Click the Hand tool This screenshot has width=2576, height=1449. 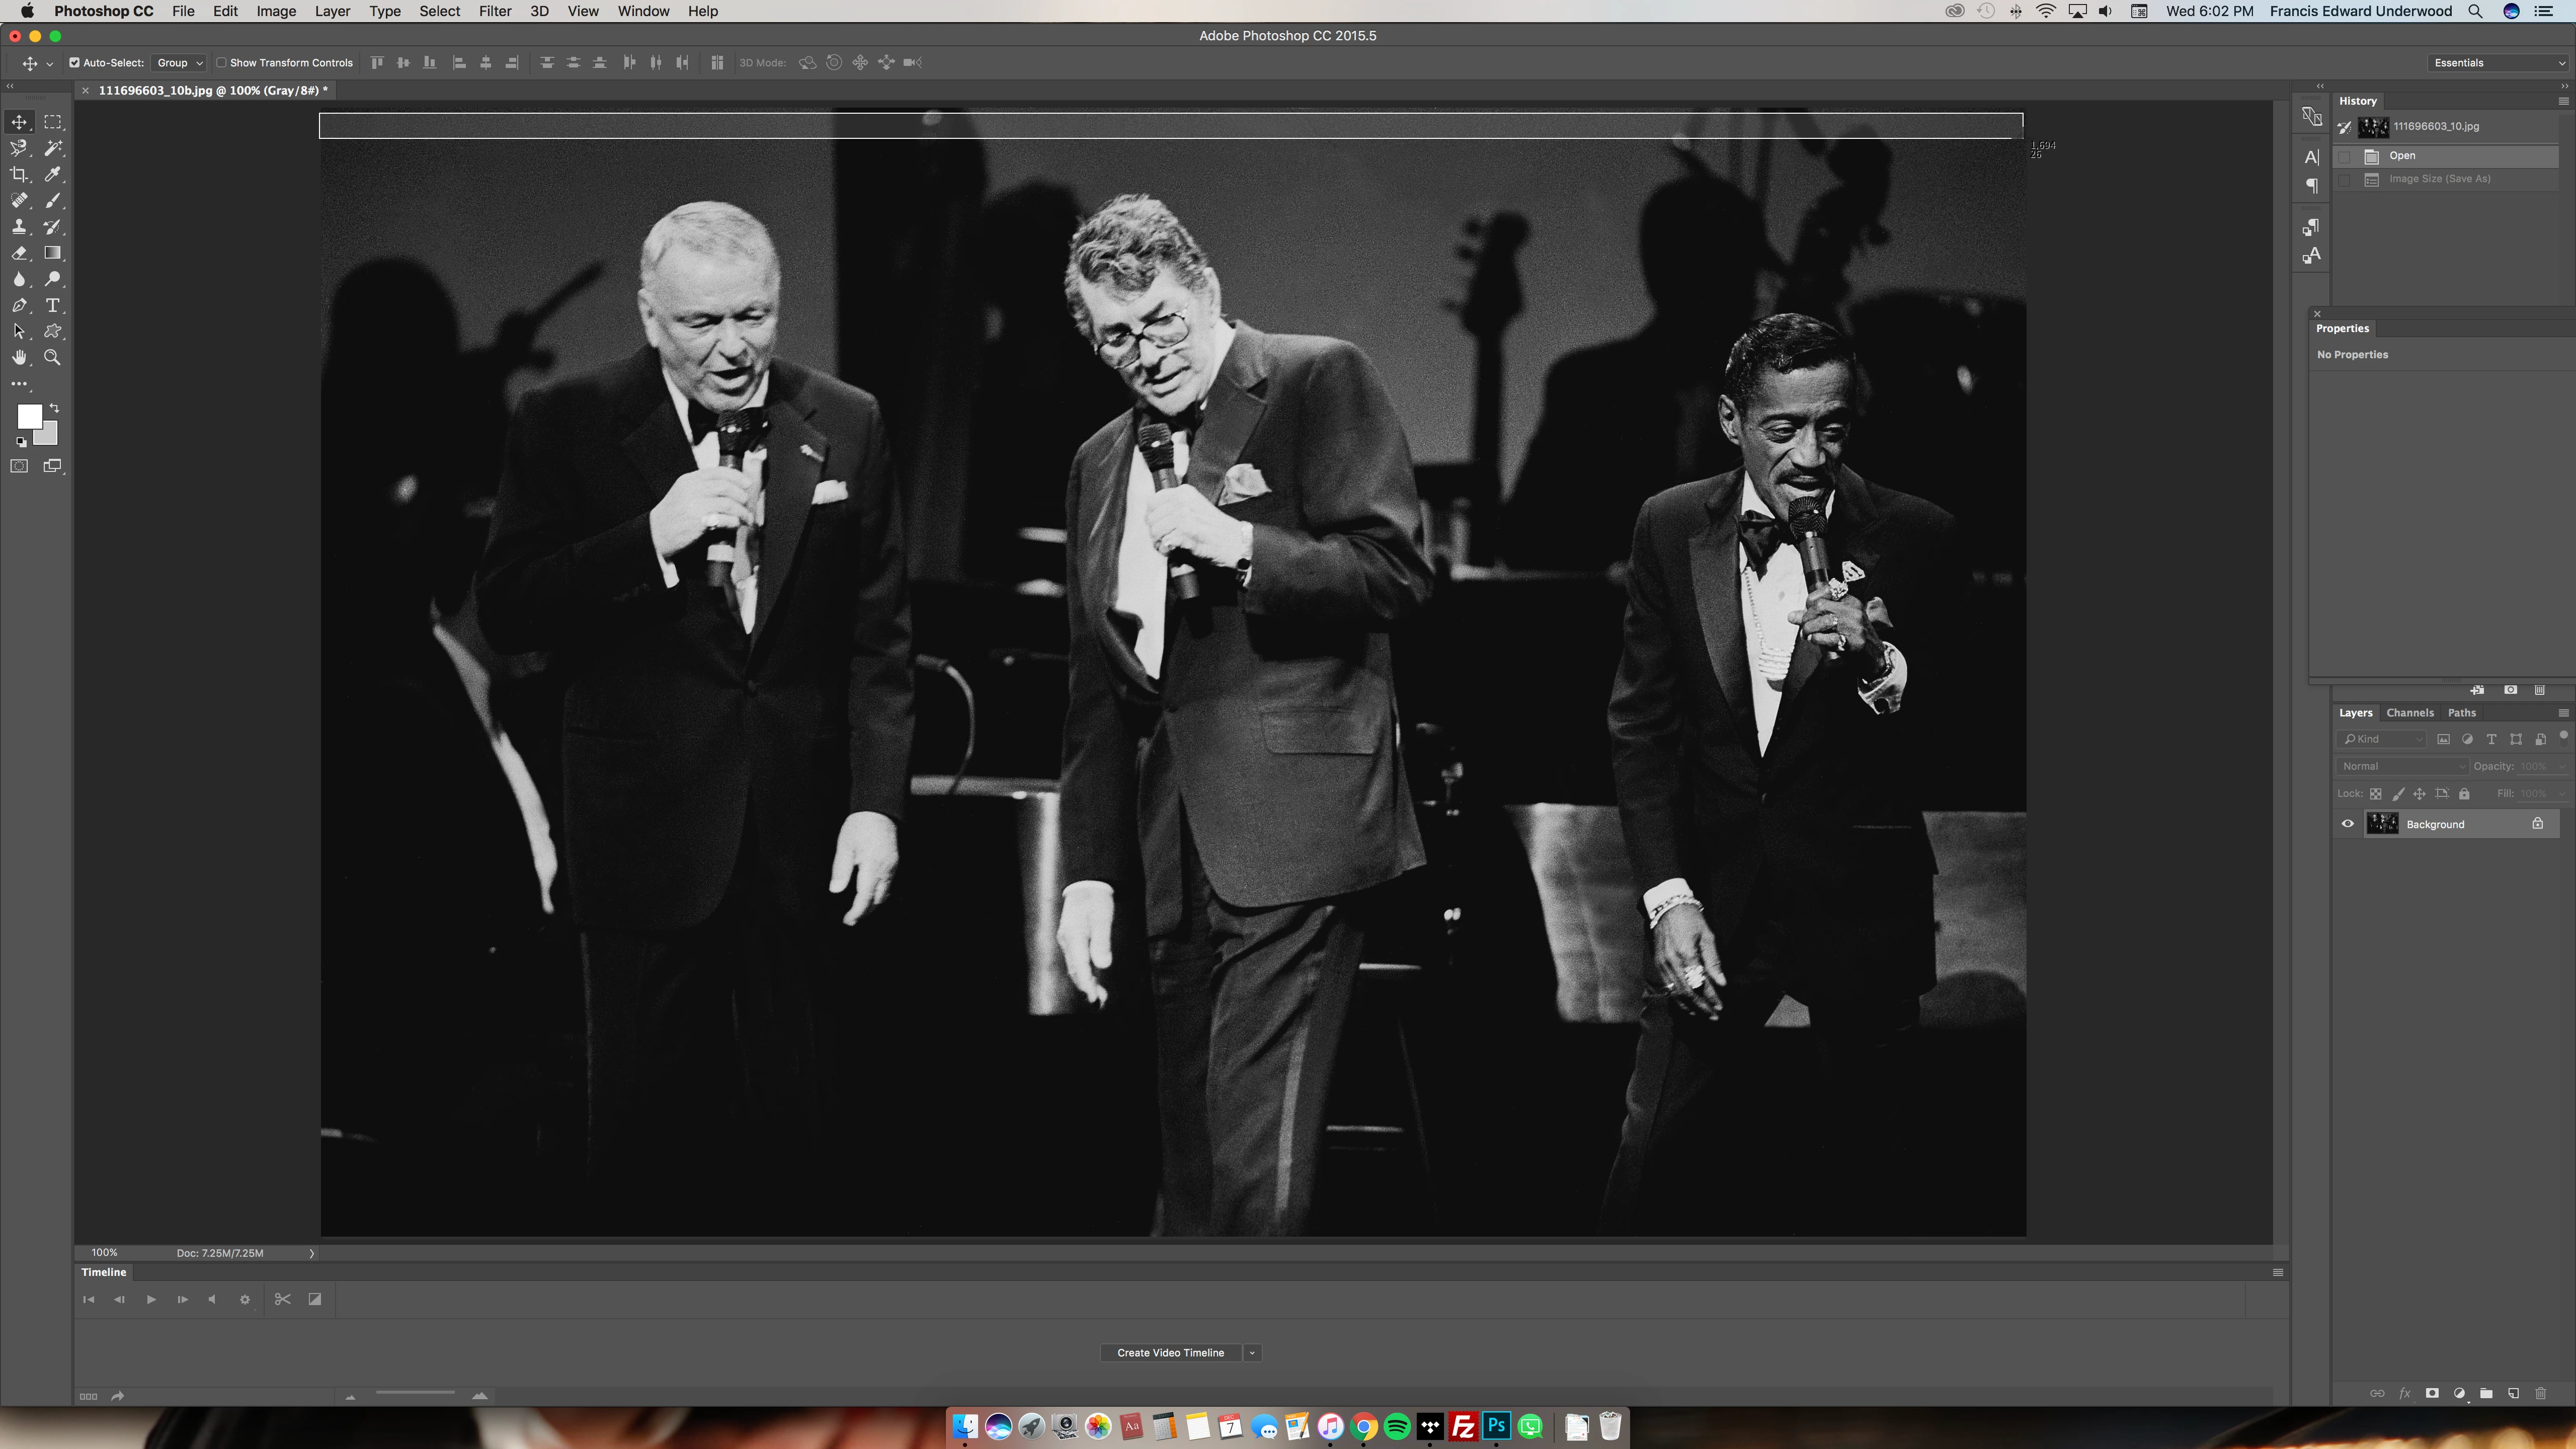pyautogui.click(x=19, y=357)
